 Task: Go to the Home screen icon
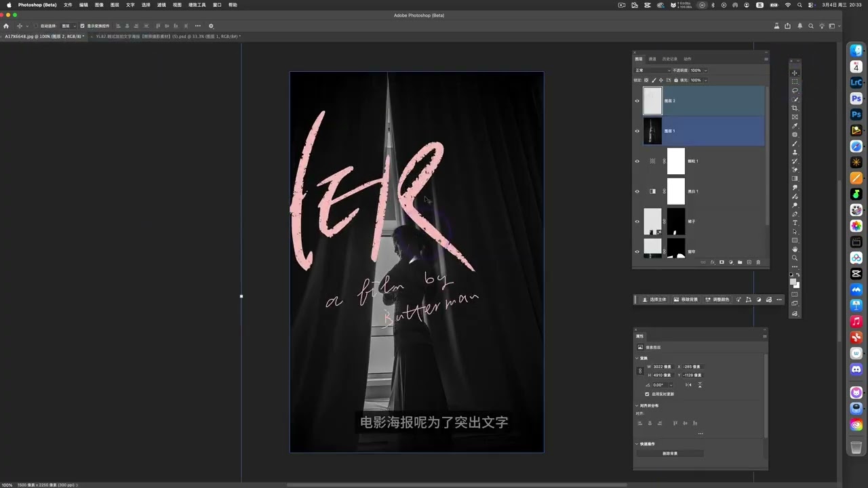[x=6, y=26]
